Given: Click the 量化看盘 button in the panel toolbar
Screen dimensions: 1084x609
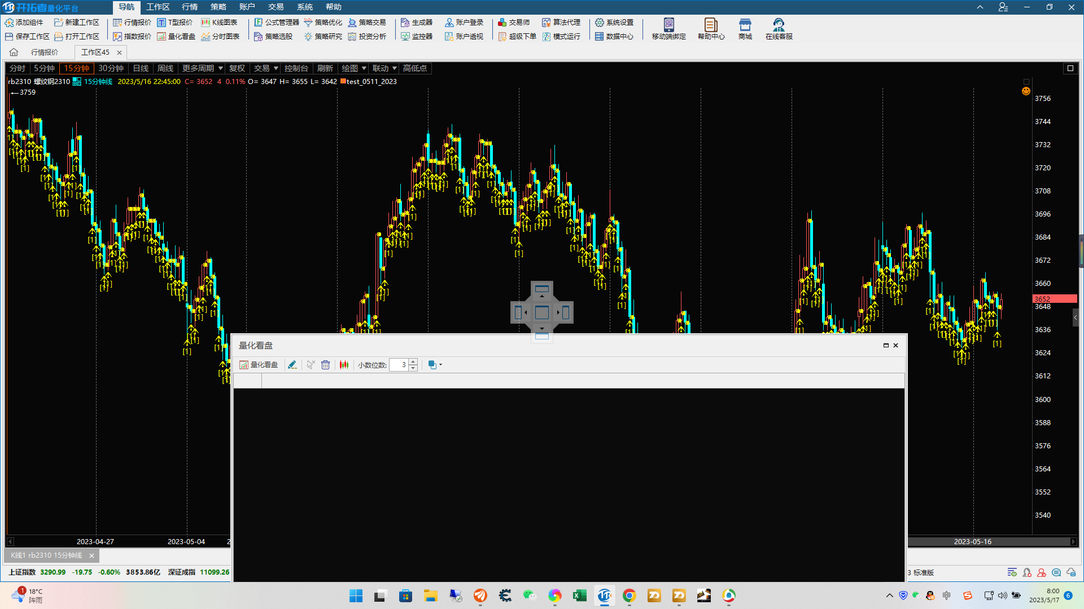Looking at the screenshot, I should point(259,365).
